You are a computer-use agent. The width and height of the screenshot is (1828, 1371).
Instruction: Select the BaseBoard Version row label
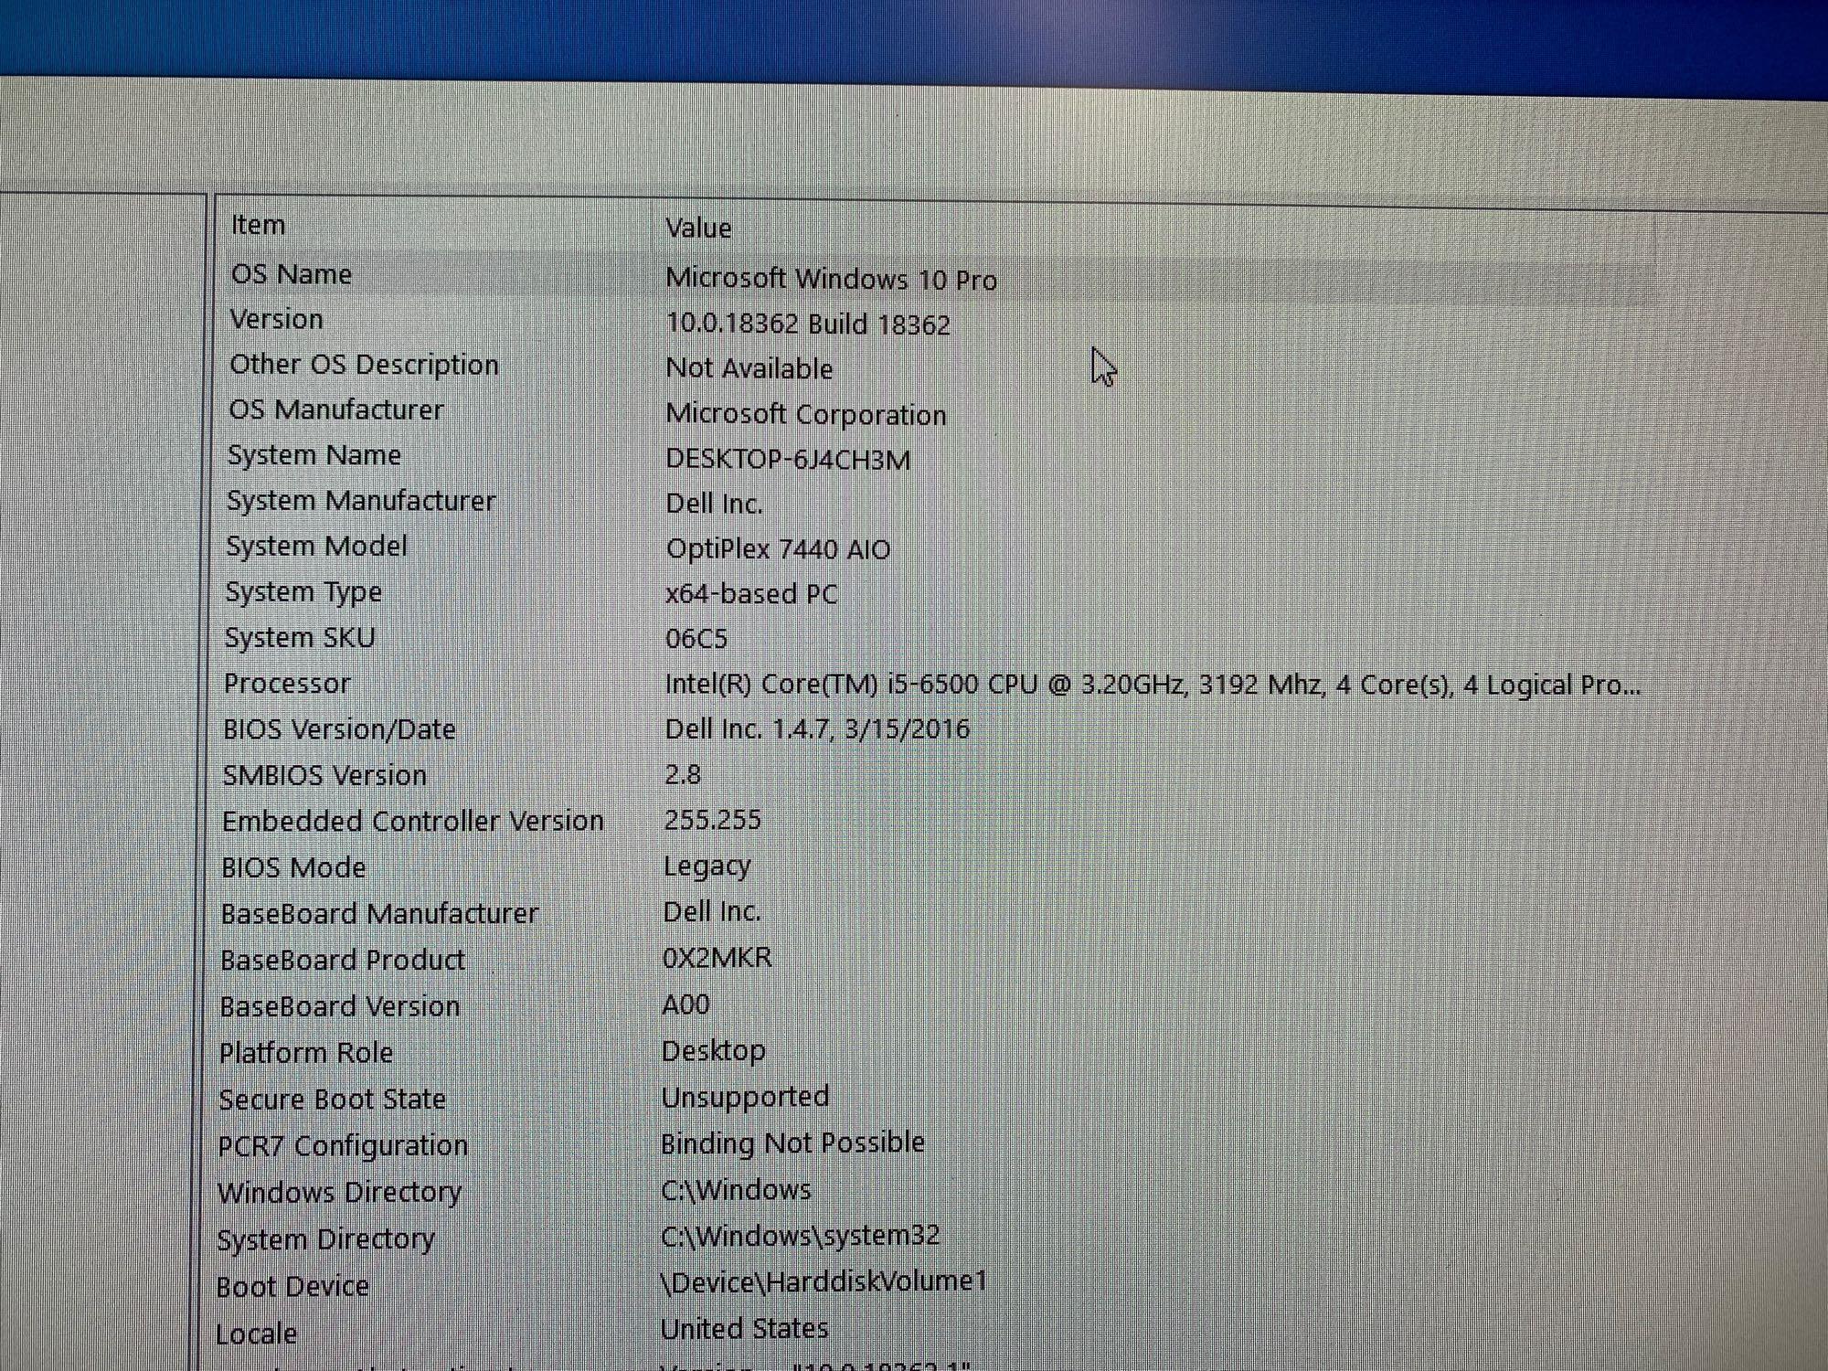click(340, 1006)
